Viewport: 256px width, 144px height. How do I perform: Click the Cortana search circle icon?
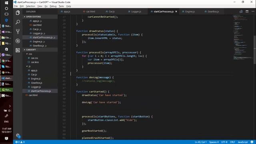tap(6, 8)
